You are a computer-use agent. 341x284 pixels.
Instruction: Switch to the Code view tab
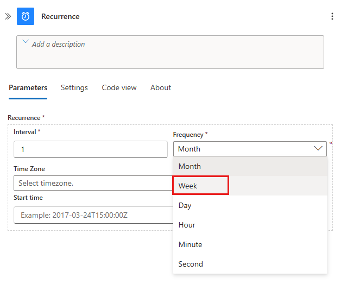click(119, 87)
